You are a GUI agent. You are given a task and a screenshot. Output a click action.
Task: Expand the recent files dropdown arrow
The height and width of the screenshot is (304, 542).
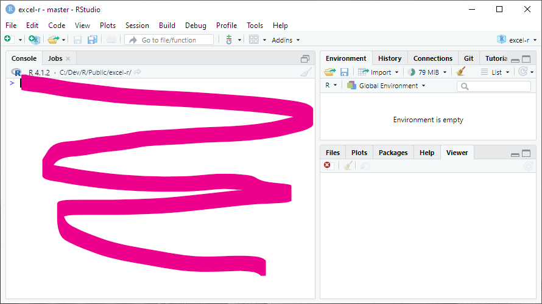(63, 40)
